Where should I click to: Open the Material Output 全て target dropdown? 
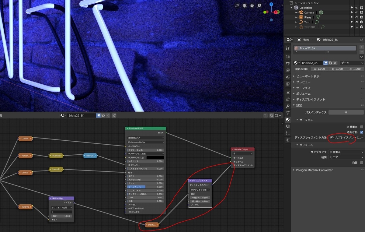click(243, 154)
